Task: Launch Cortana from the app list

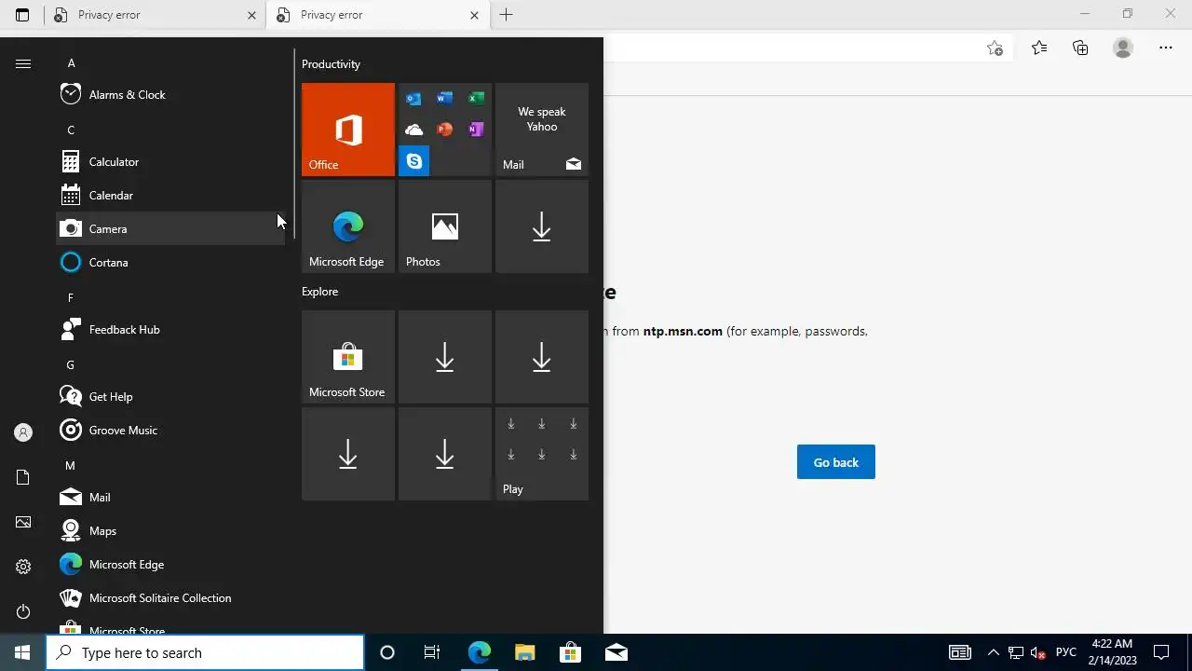Action: (x=170, y=262)
